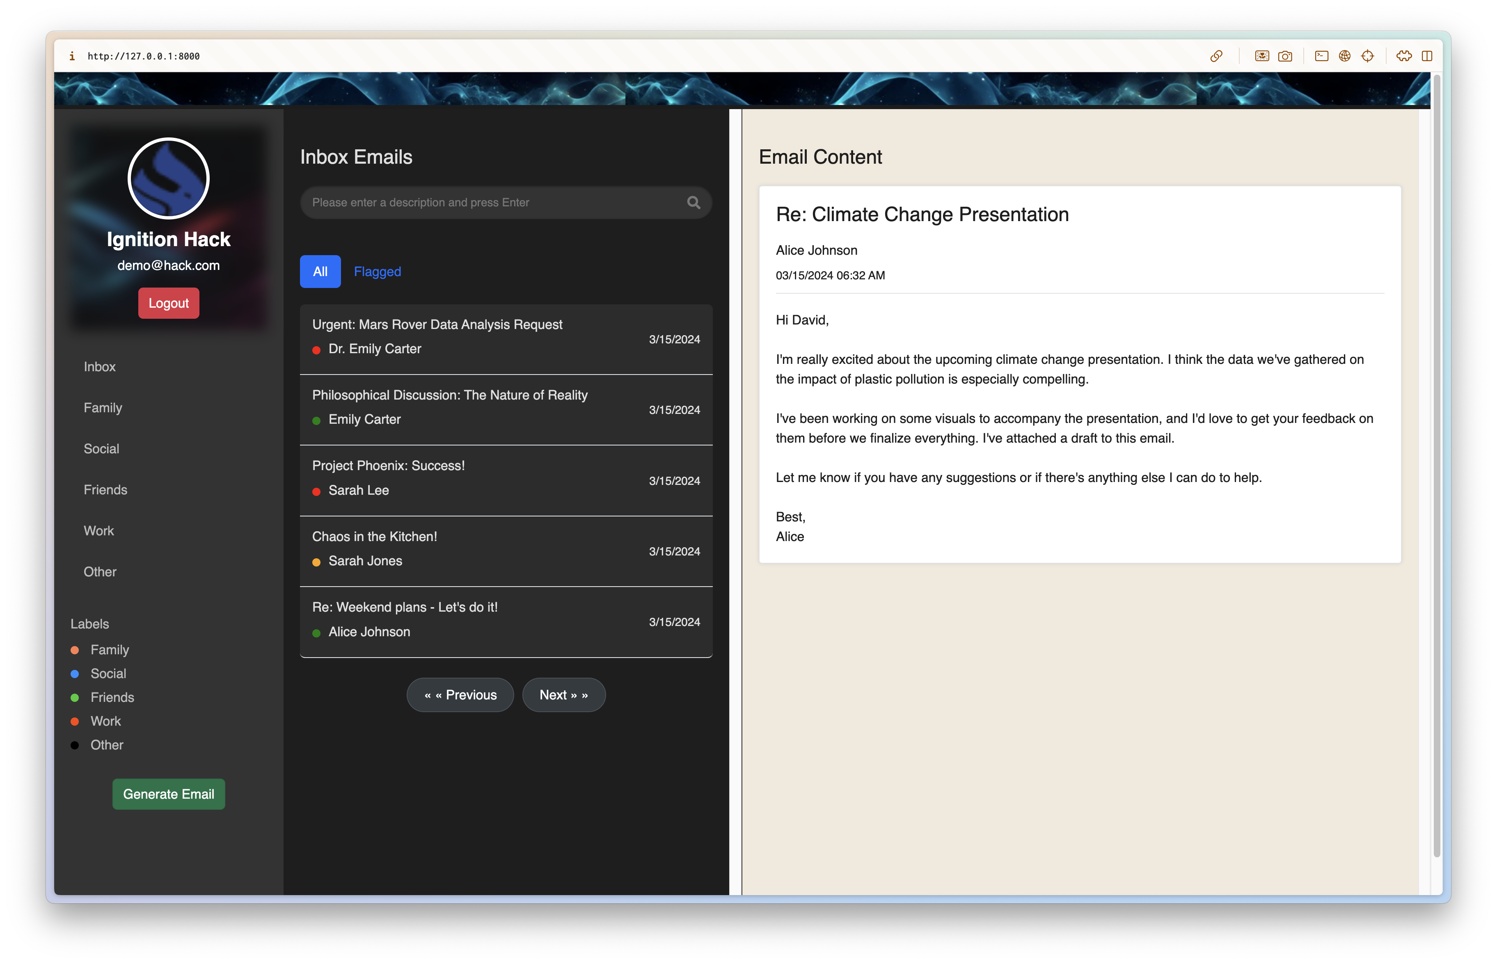The width and height of the screenshot is (1497, 964).
Task: Open the Family folder in sidebar
Action: tap(103, 407)
